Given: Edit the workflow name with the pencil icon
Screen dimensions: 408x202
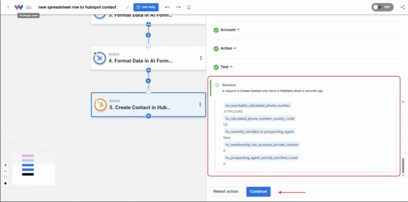Looking at the screenshot, I should click(127, 7).
